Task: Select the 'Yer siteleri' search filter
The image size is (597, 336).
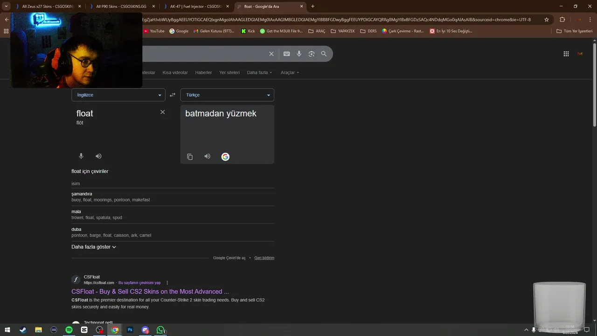Action: tap(229, 73)
